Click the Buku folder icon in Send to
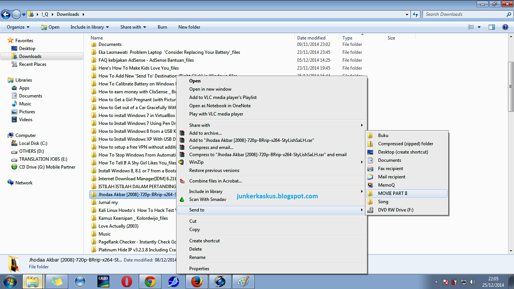 point(370,135)
